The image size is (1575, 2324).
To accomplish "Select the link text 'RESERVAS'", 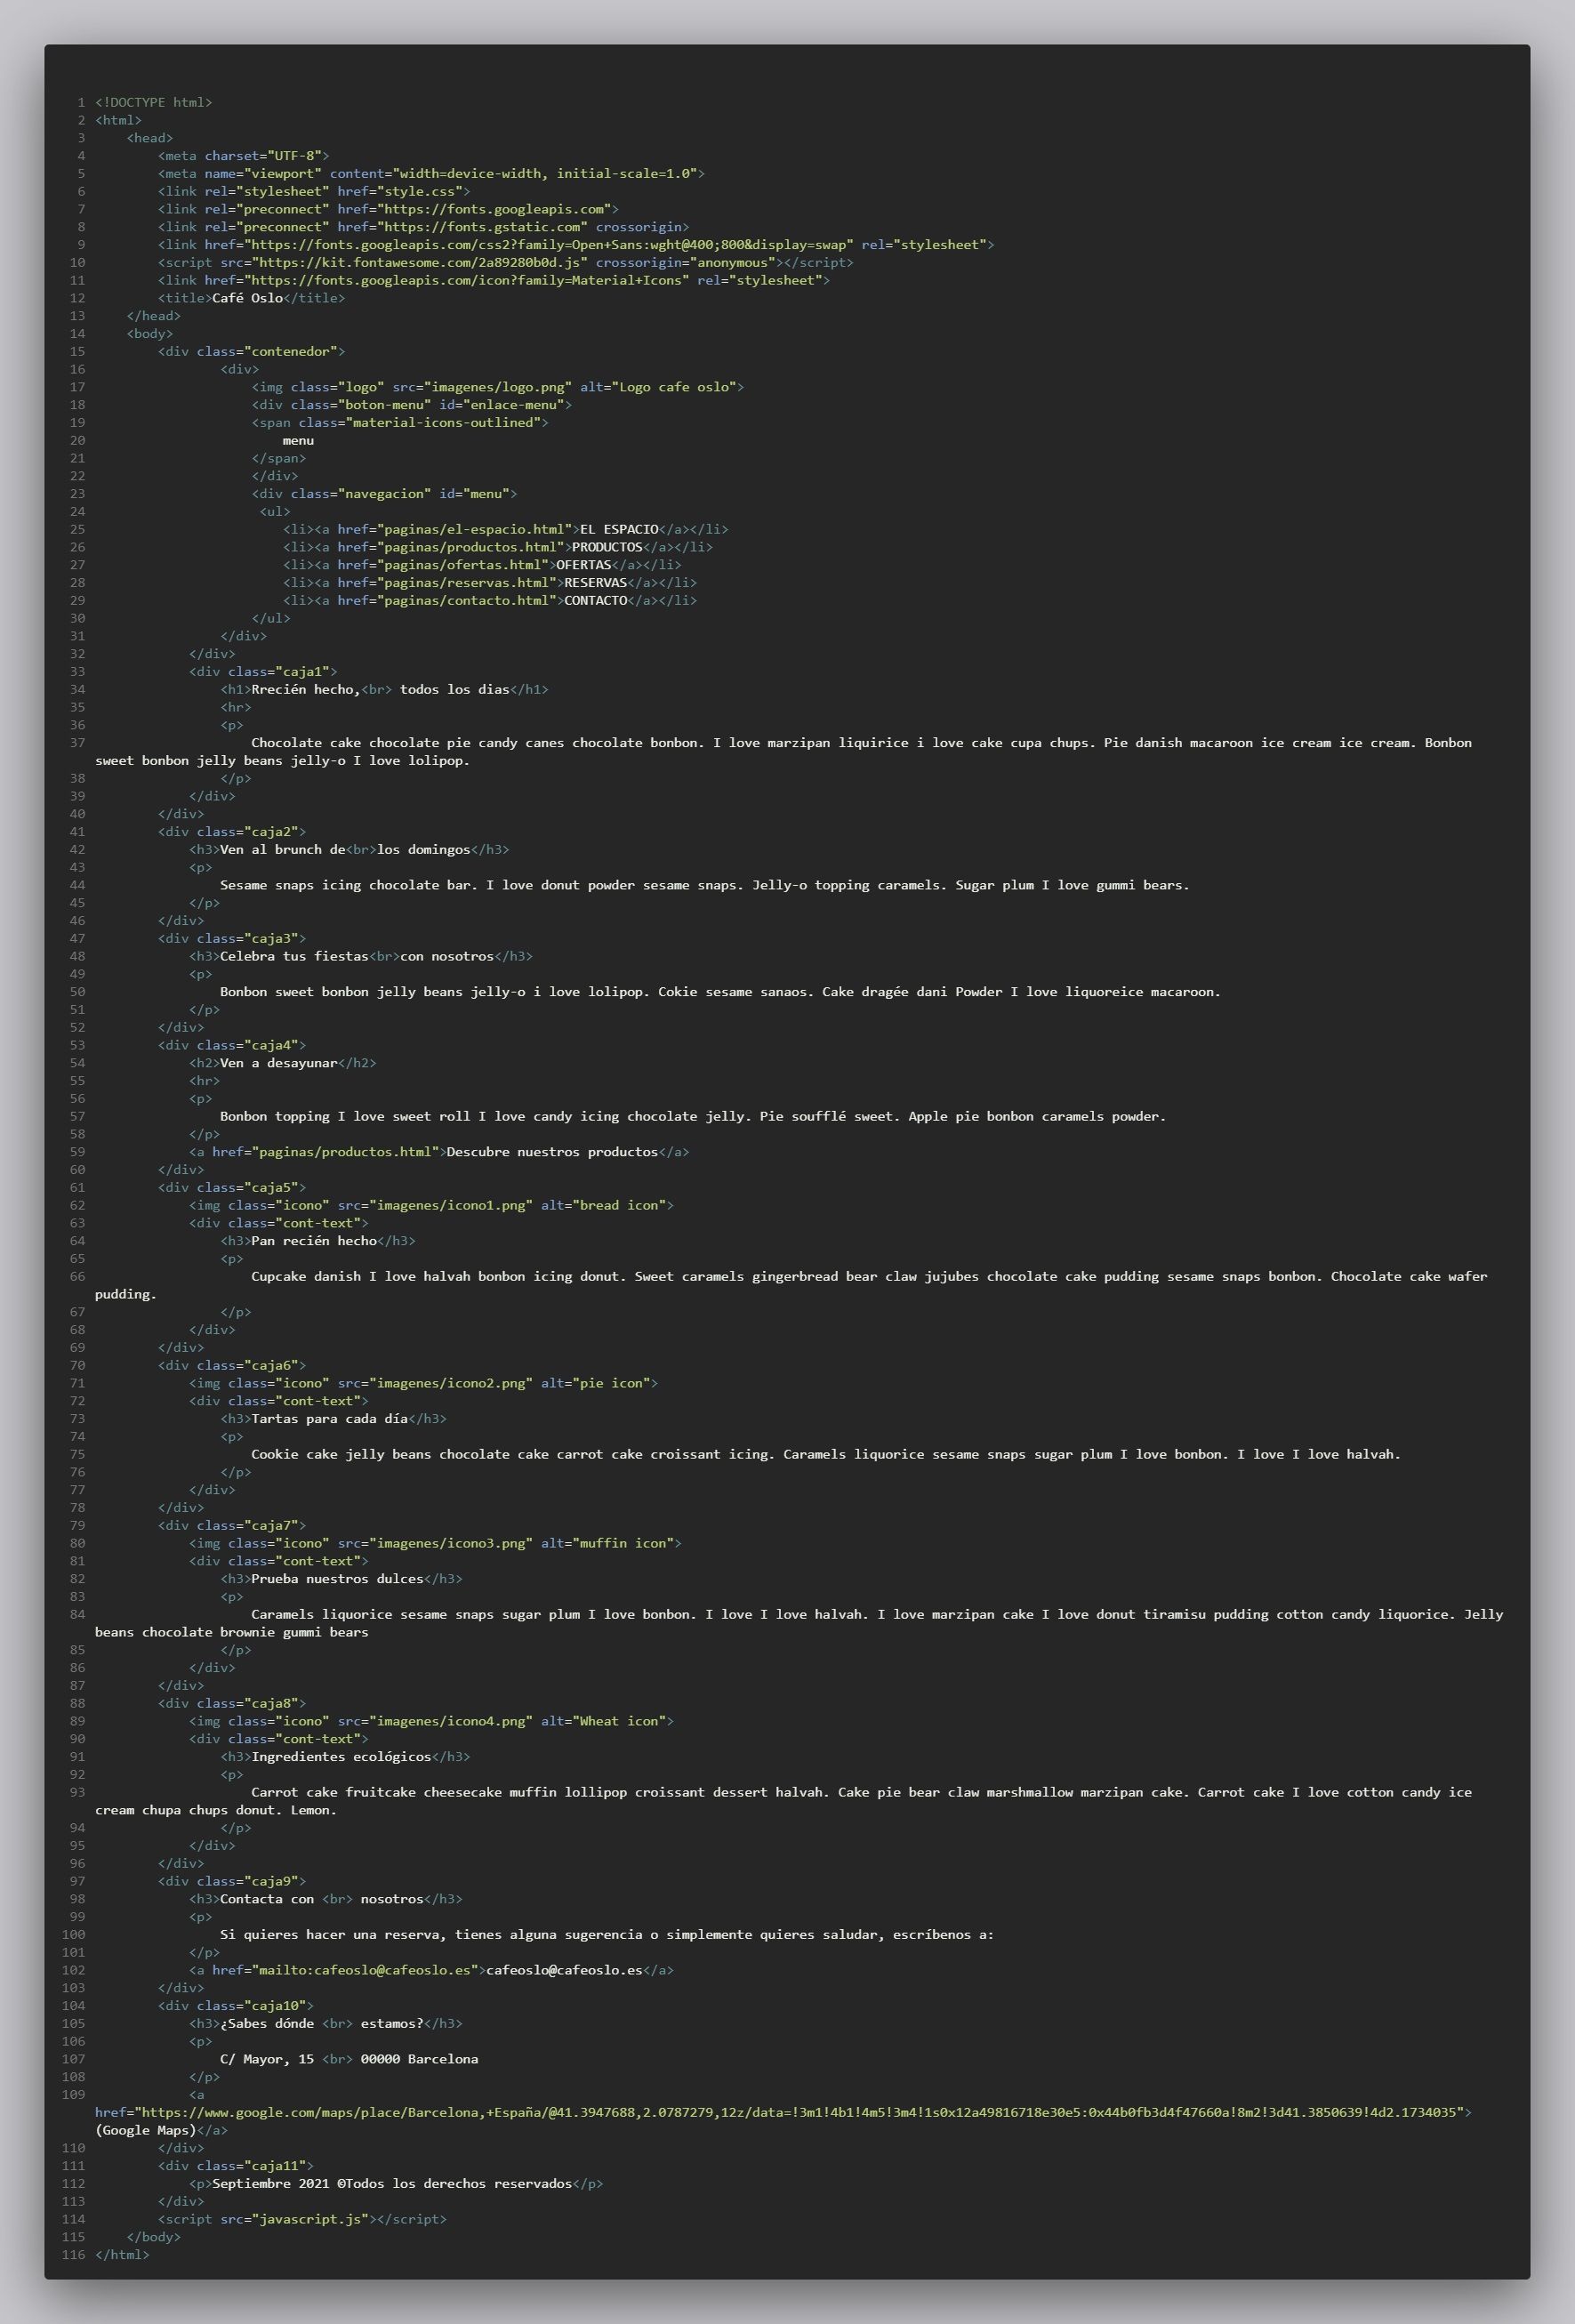I will click(596, 583).
